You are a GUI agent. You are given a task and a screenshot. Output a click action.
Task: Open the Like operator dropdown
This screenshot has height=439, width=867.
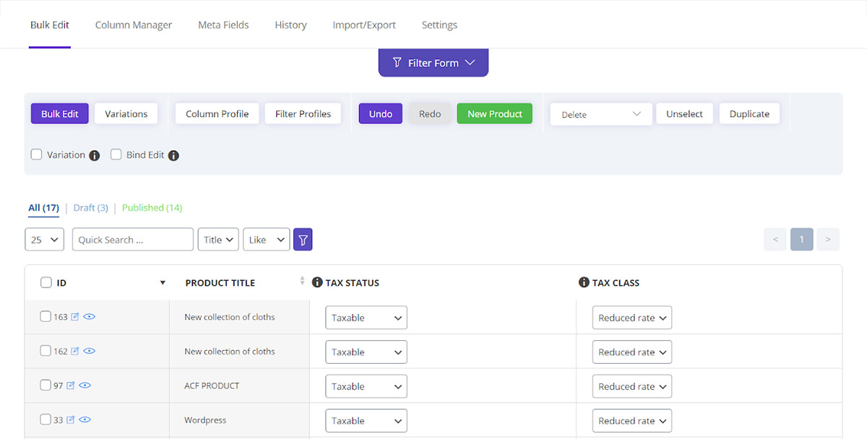[x=267, y=240]
